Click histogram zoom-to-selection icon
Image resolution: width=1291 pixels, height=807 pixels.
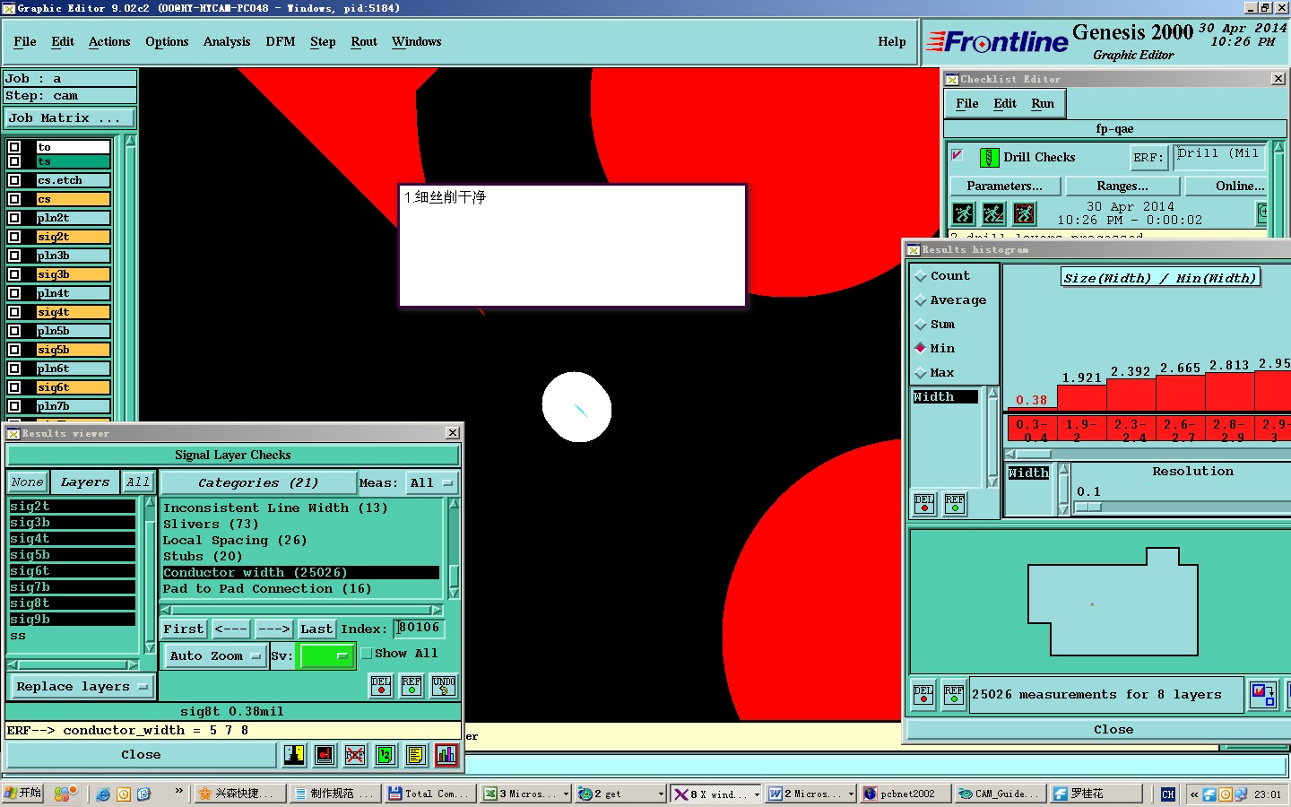(1263, 695)
